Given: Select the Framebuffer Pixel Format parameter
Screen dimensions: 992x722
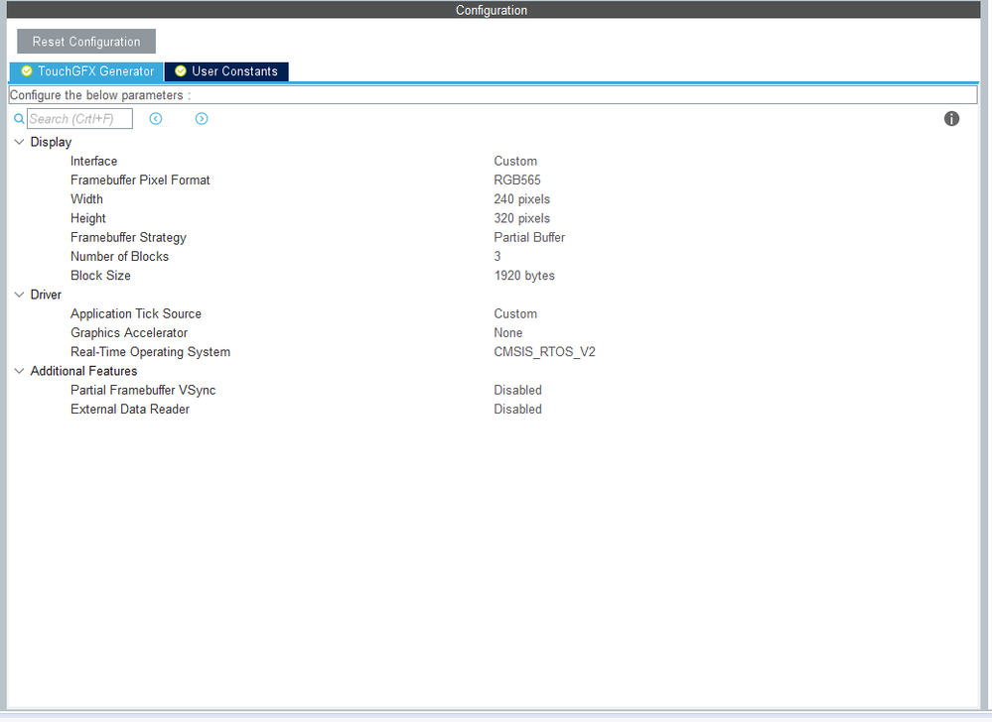Looking at the screenshot, I should [x=140, y=180].
